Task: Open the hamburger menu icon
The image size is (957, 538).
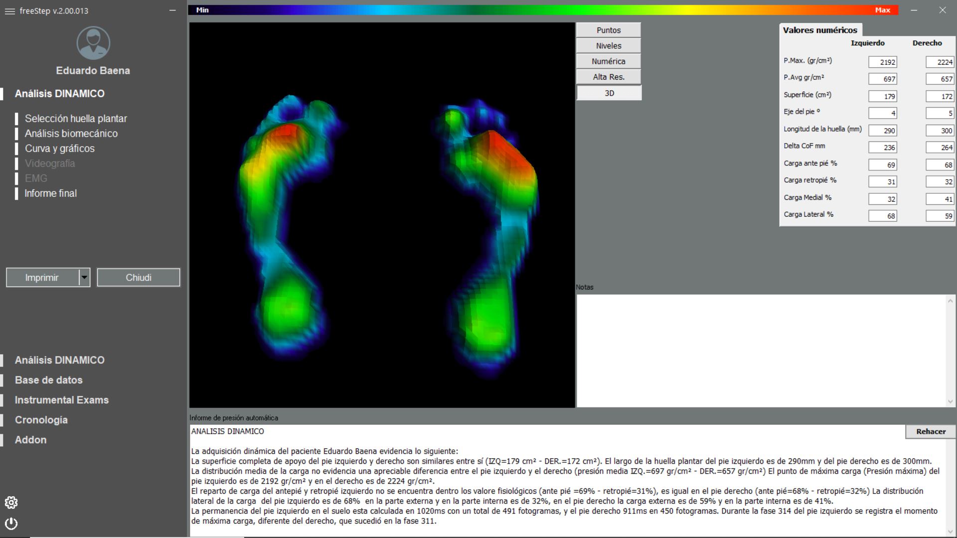Action: click(9, 11)
